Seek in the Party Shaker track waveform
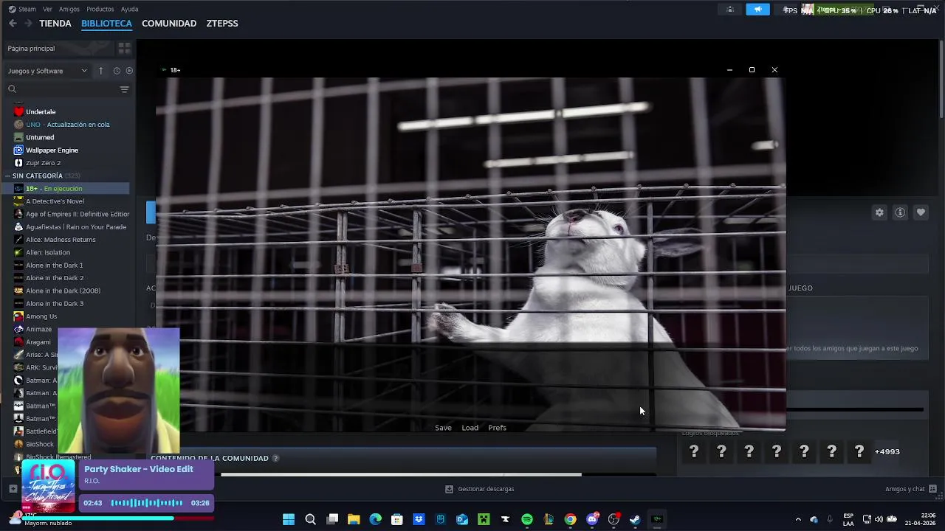This screenshot has height=531, width=945. (146, 503)
